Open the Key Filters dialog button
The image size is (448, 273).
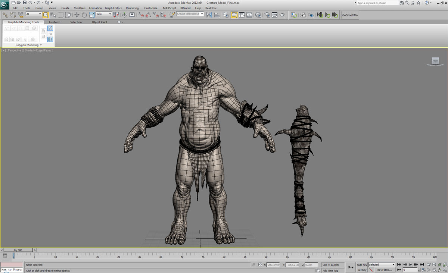(x=385, y=270)
